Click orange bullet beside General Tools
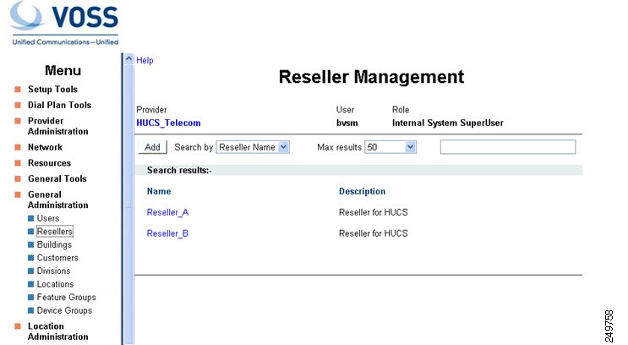Viewport: 628px width, 345px height. [x=18, y=178]
